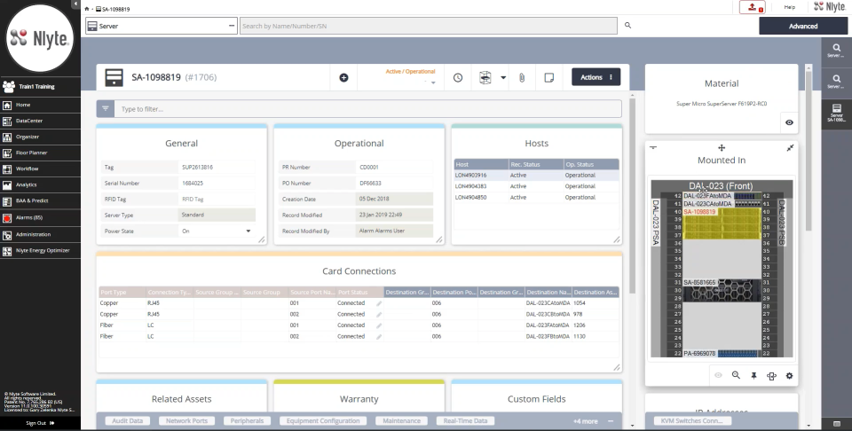This screenshot has width=852, height=431.
Task: Click the Tag field SUP2613816
Action: 217,168
